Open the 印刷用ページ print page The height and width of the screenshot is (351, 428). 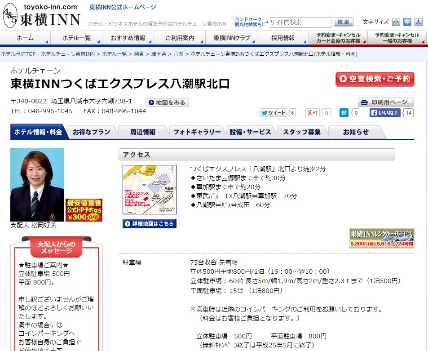click(x=386, y=102)
